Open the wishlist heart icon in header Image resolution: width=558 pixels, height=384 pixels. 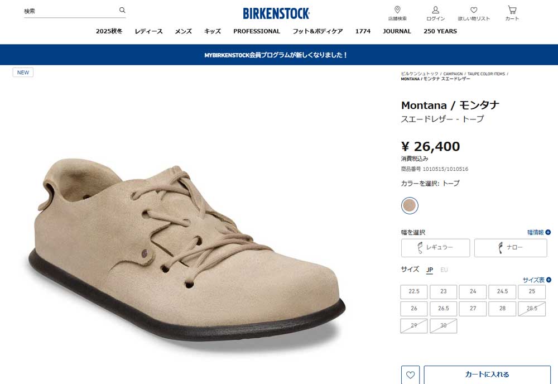point(474,10)
